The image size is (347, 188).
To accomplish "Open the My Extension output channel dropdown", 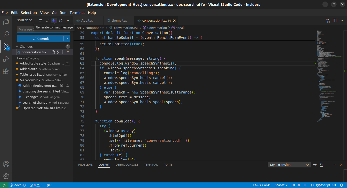I will pyautogui.click(x=289, y=165).
